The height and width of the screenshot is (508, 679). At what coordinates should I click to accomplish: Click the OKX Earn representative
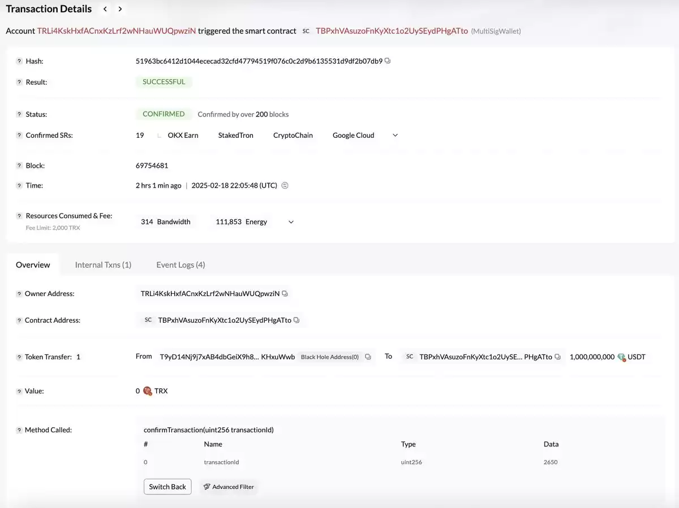(x=183, y=135)
